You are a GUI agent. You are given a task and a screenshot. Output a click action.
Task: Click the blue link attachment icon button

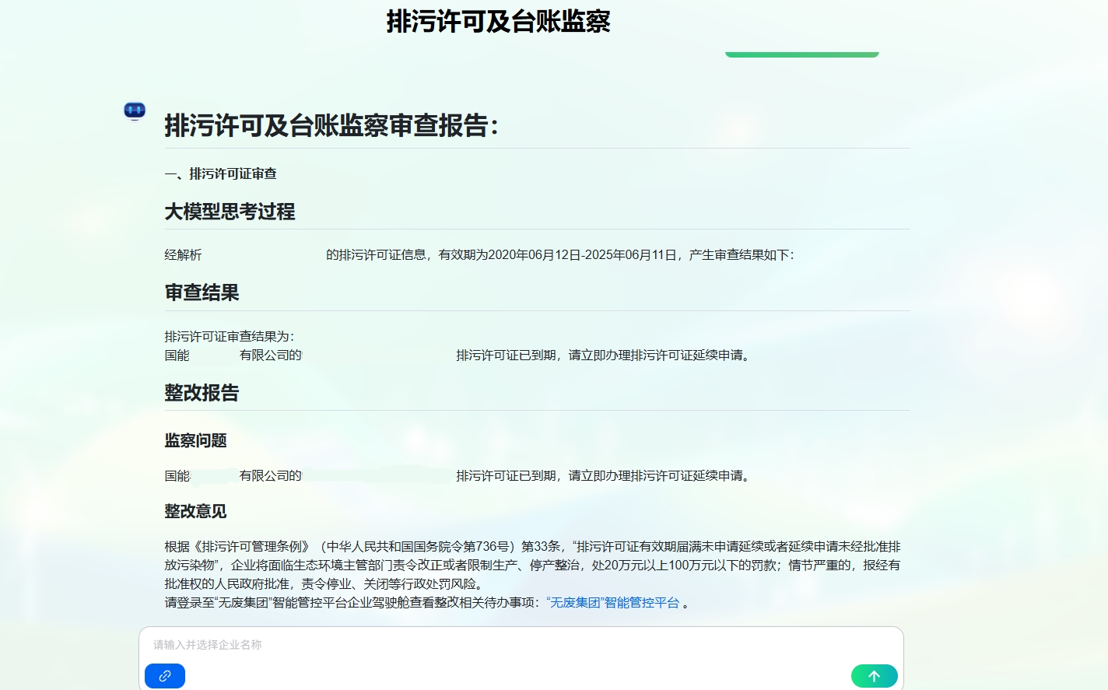165,676
